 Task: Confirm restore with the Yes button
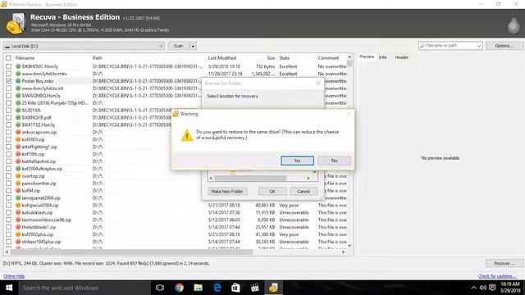297,161
